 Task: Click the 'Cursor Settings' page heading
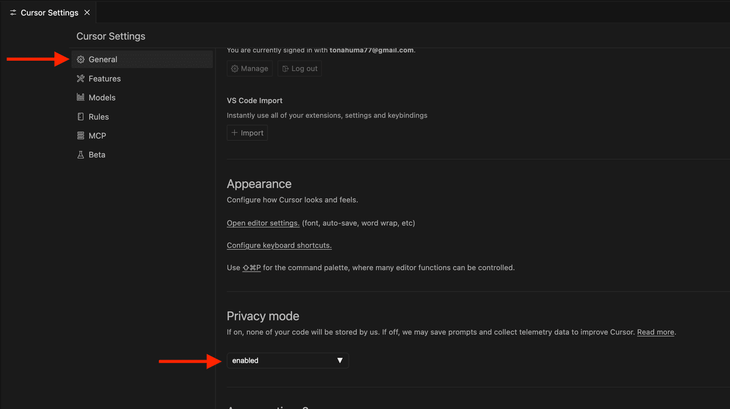tap(111, 36)
